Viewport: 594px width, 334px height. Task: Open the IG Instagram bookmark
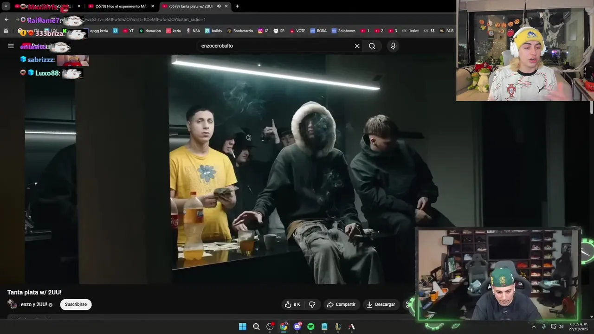coord(263,31)
